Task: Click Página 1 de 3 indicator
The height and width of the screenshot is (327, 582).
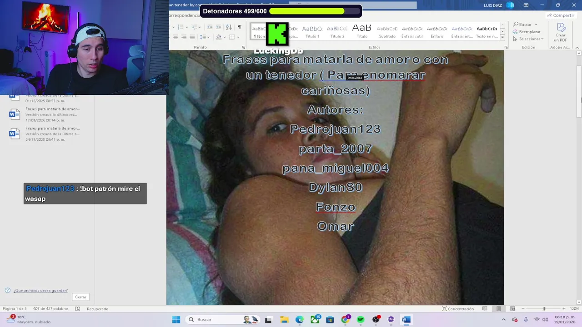Action: click(15, 309)
